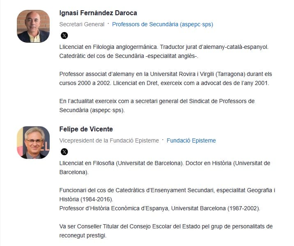
Task: Click the Funcionari del cos de Catedràtics paragraph
Action: (x=167, y=190)
